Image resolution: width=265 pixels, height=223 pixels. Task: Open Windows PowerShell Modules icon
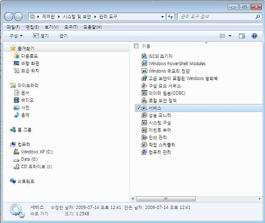click(144, 63)
